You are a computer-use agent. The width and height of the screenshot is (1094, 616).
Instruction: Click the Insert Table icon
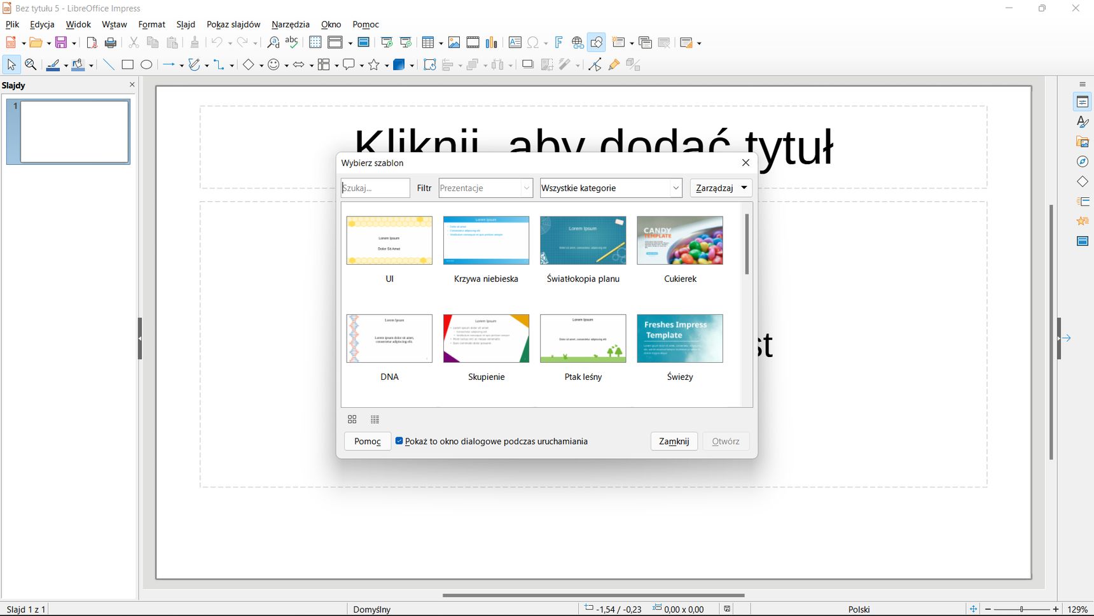(429, 43)
